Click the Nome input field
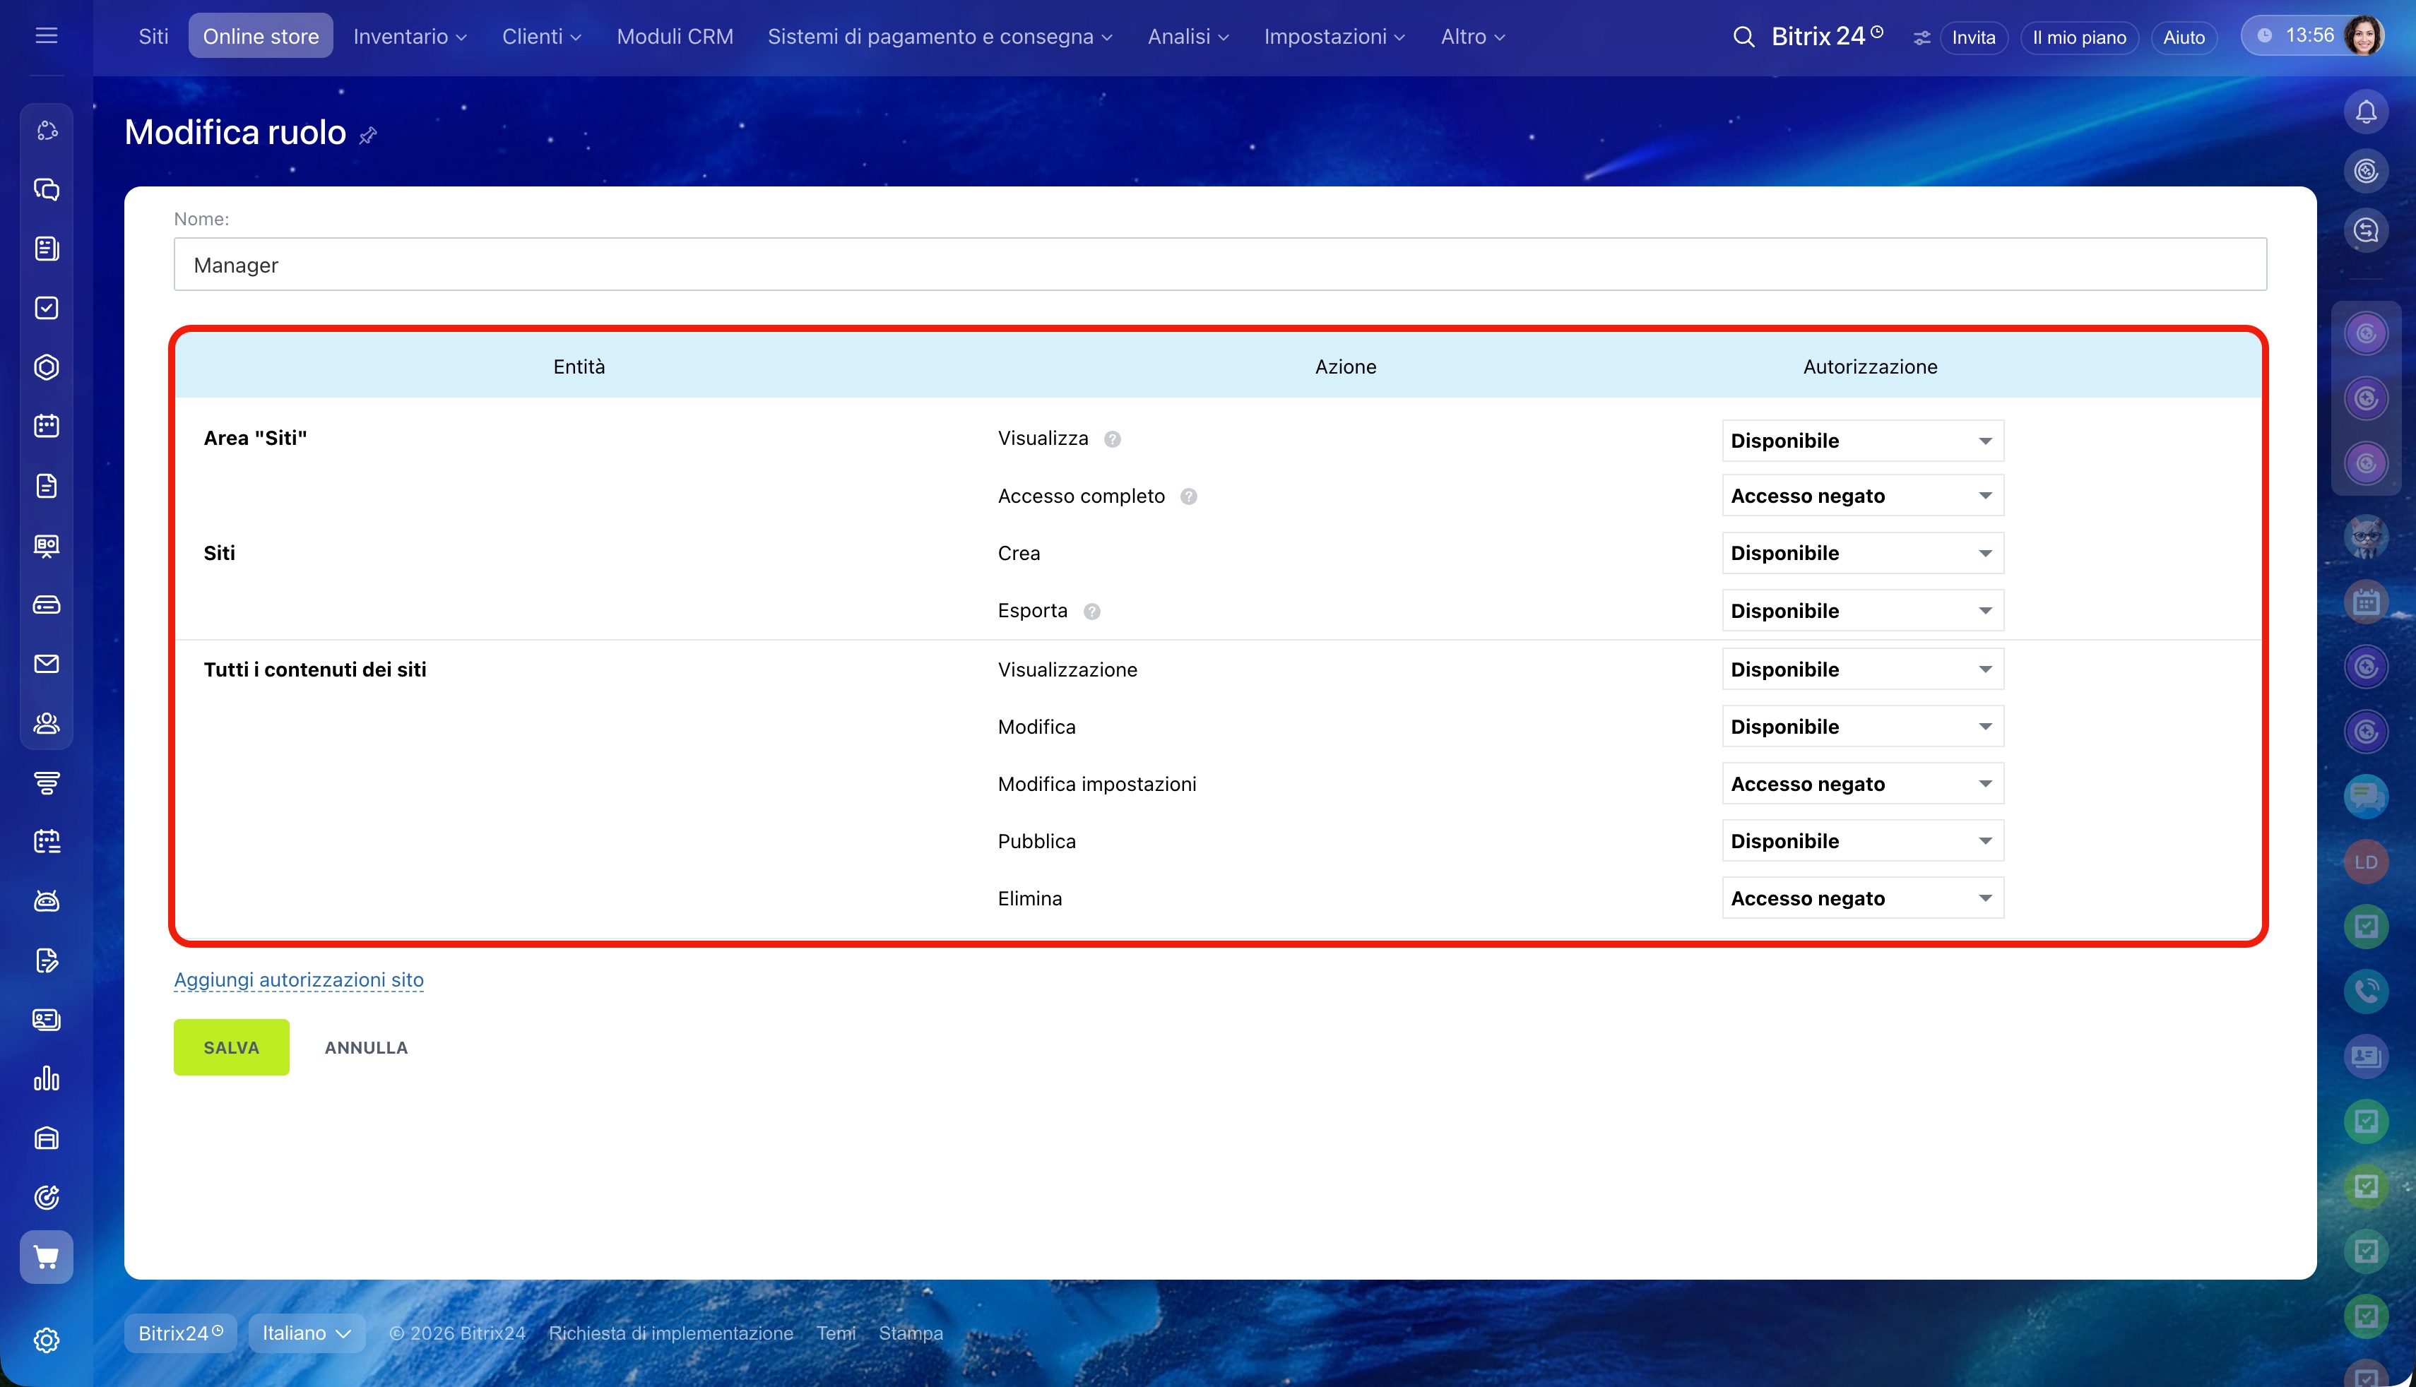This screenshot has width=2416, height=1387. 1219,265
